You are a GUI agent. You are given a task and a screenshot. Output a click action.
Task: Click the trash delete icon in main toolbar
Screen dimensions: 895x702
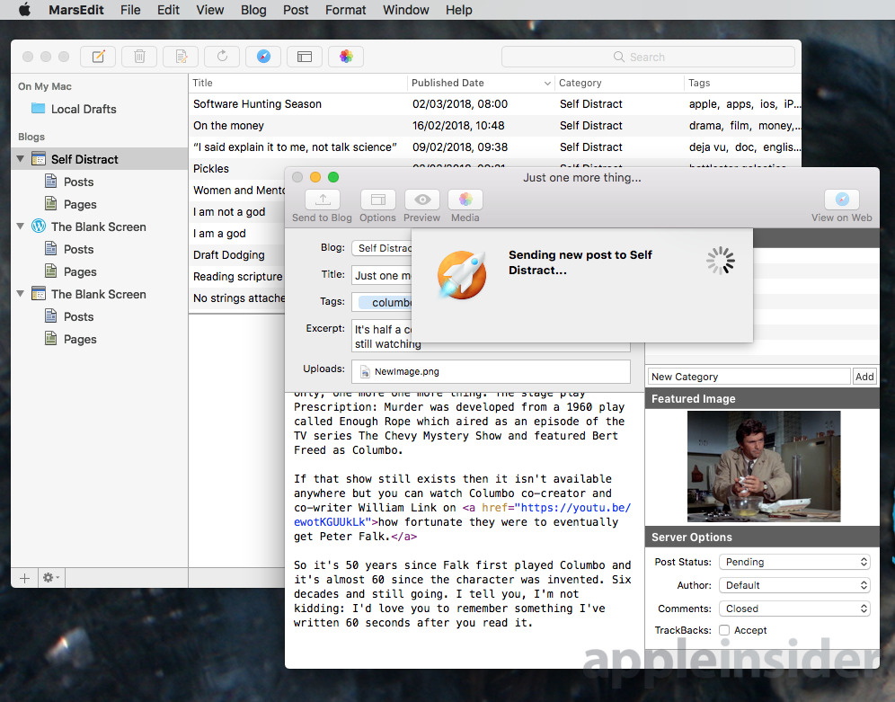[139, 57]
